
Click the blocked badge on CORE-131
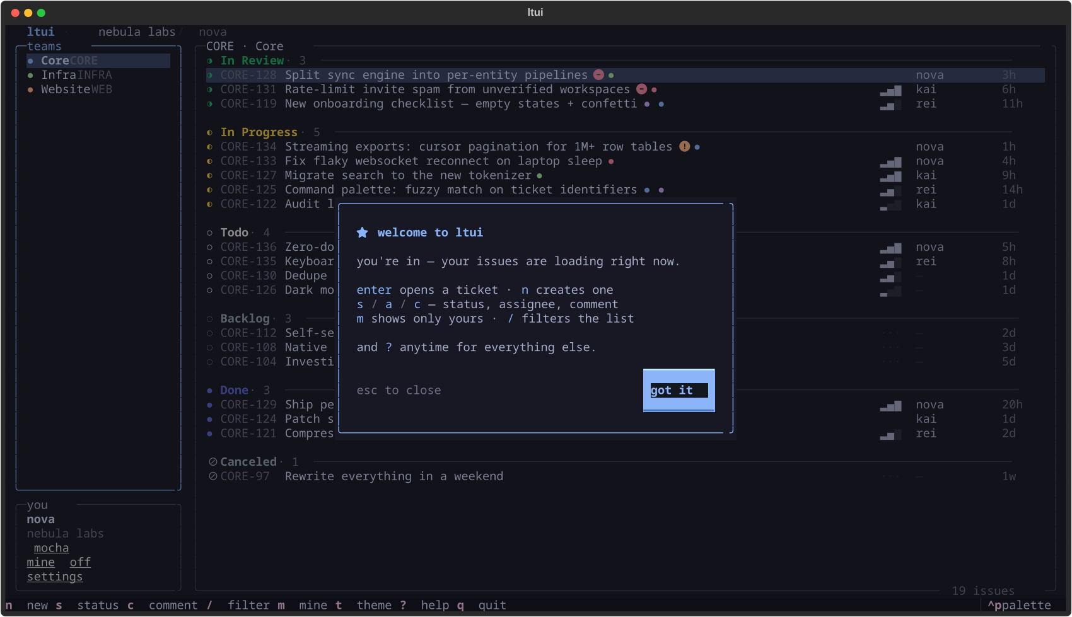point(641,89)
